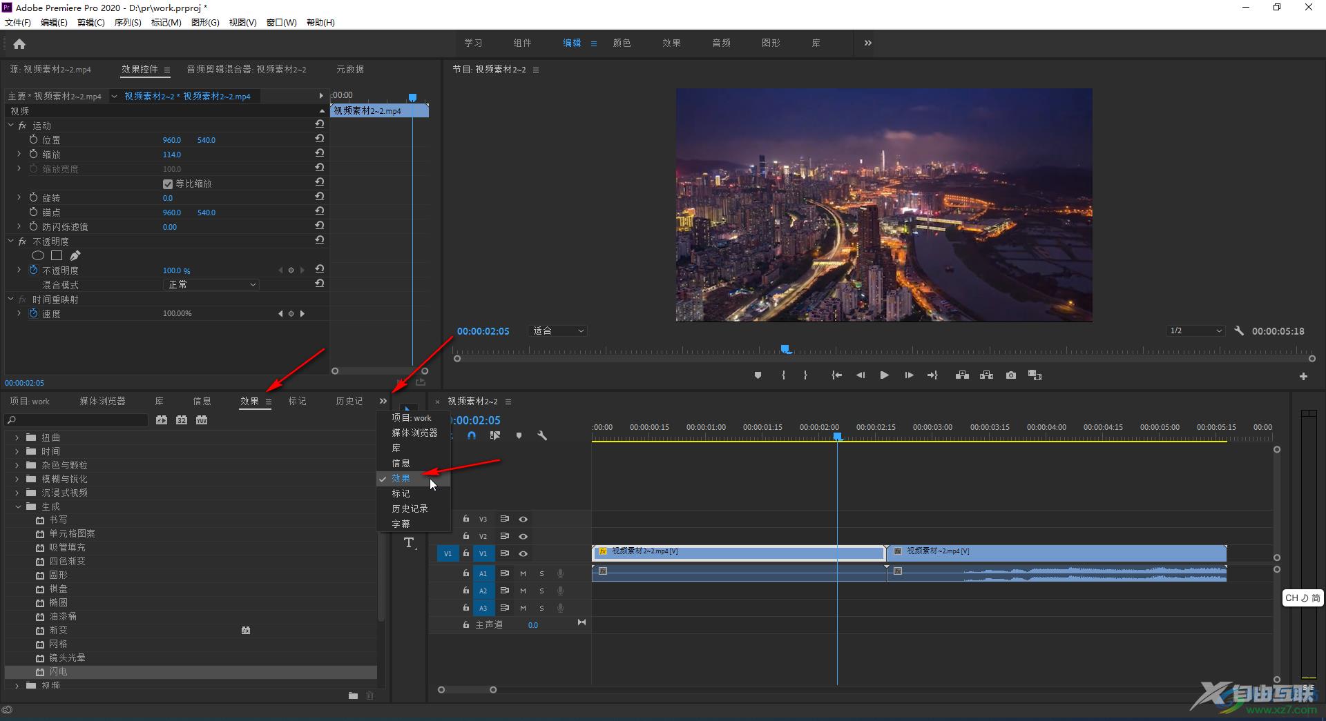Show more workspaces chevron
This screenshot has width=1326, height=721.
click(868, 43)
